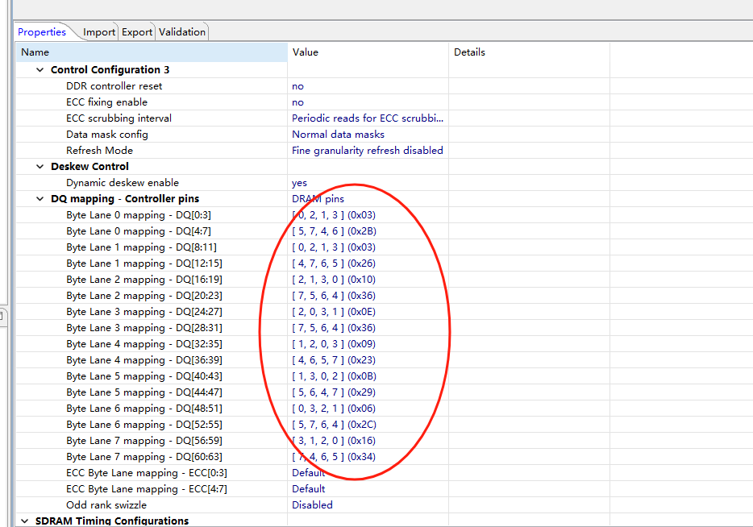Click the Value column header

pos(368,52)
